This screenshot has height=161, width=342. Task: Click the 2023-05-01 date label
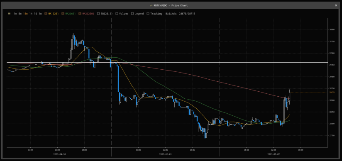165,154
